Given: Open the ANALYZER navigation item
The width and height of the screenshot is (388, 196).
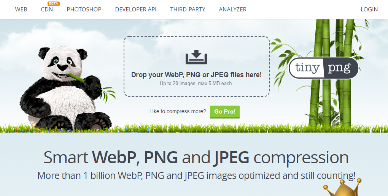Looking at the screenshot, I should [232, 9].
